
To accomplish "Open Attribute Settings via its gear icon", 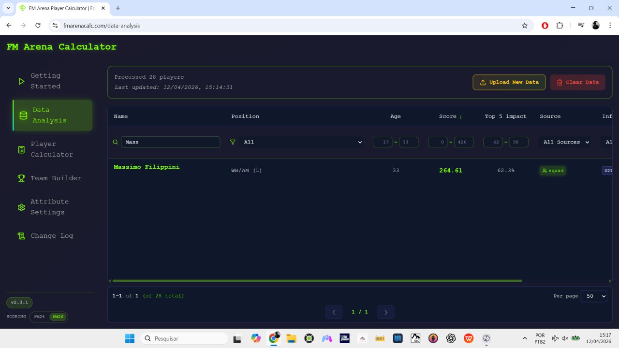I will click(21, 207).
